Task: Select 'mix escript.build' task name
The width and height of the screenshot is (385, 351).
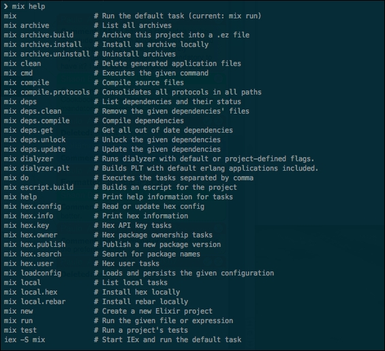Action: (x=39, y=188)
